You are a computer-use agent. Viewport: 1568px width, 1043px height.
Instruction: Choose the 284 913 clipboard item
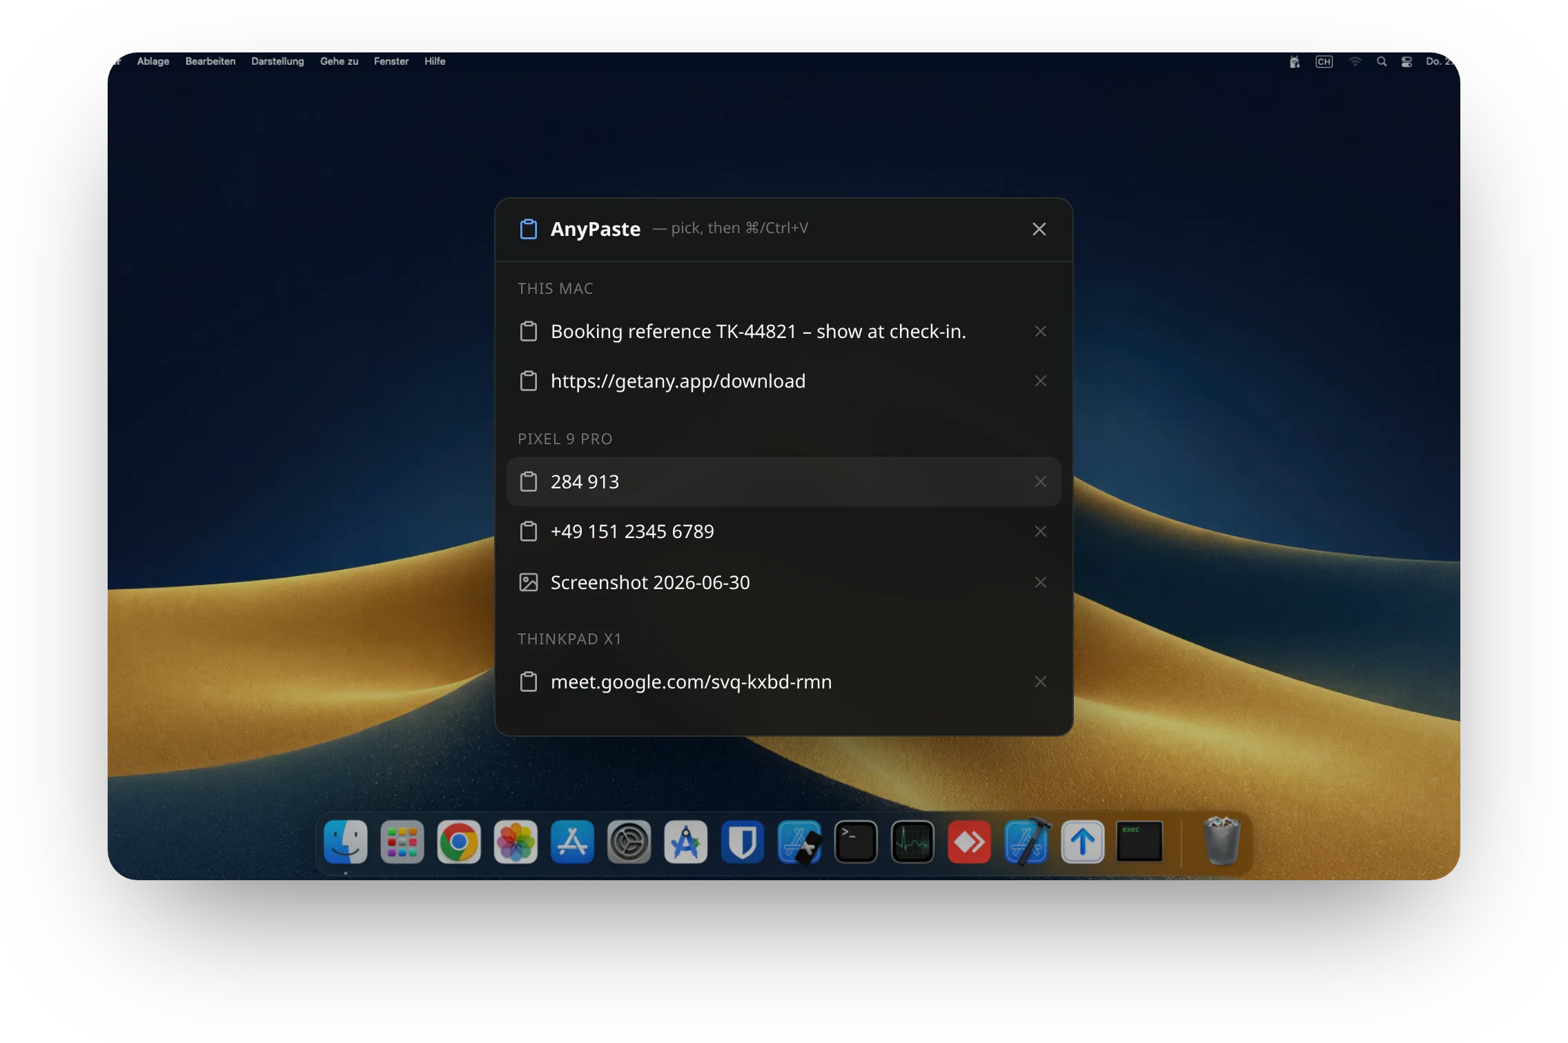[783, 481]
